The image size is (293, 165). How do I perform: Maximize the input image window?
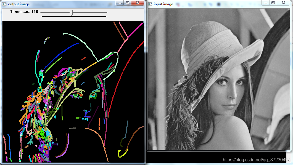click(273, 3)
